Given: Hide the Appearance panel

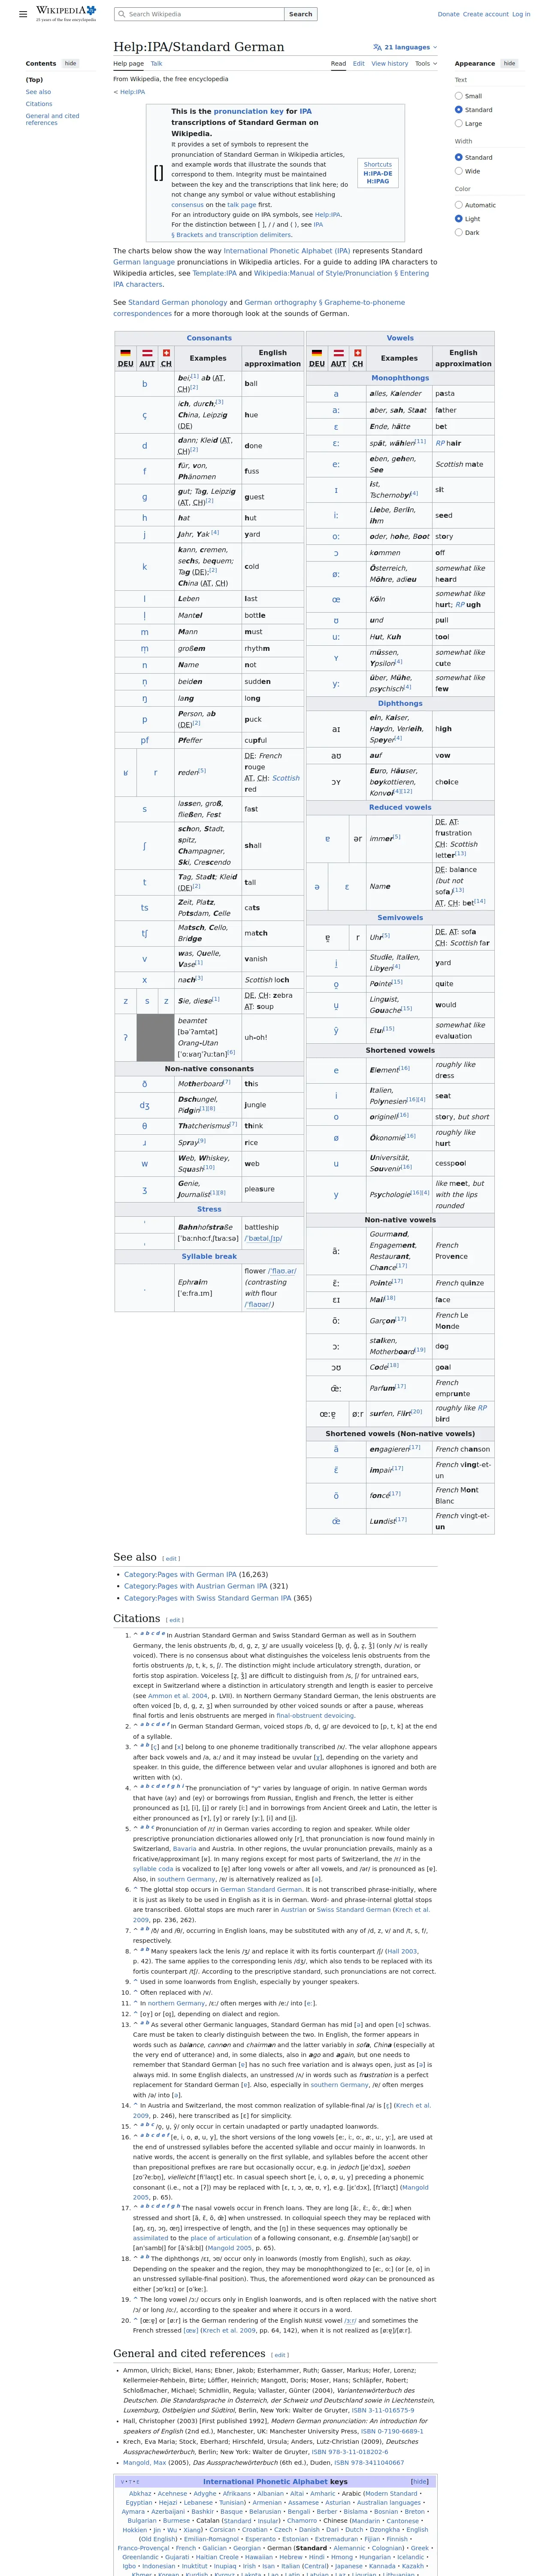Looking at the screenshot, I should tap(509, 63).
